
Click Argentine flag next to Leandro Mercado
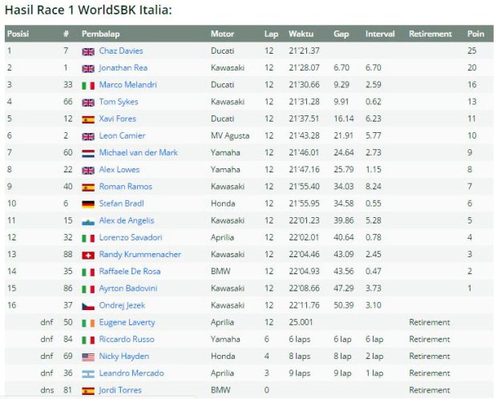[88, 374]
